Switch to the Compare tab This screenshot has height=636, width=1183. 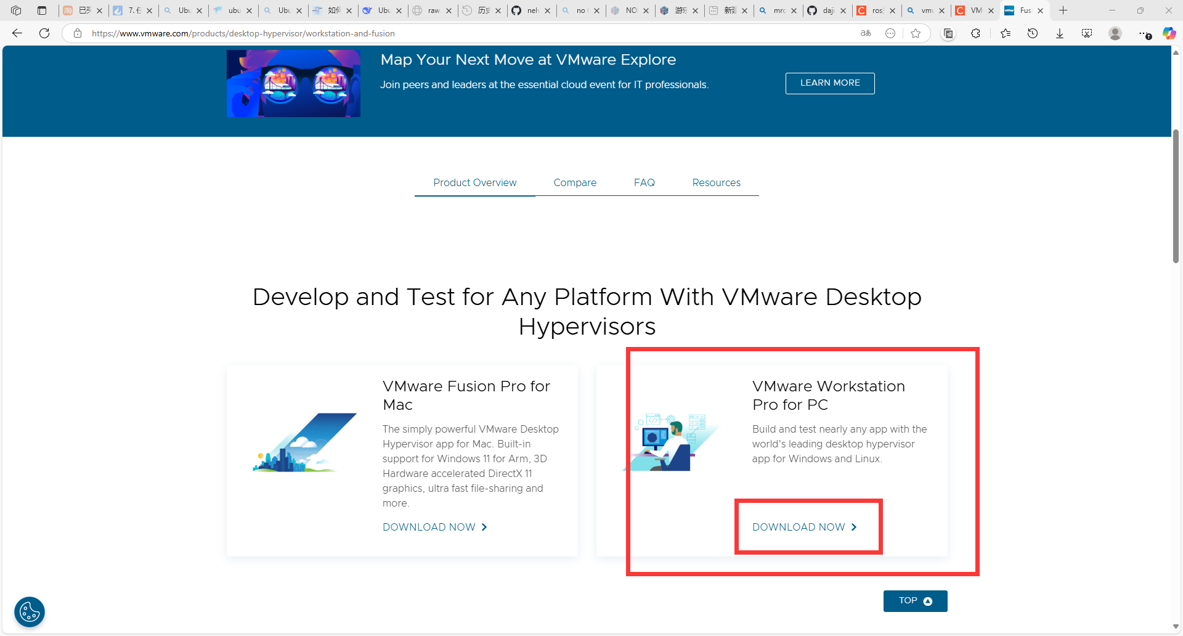575,182
